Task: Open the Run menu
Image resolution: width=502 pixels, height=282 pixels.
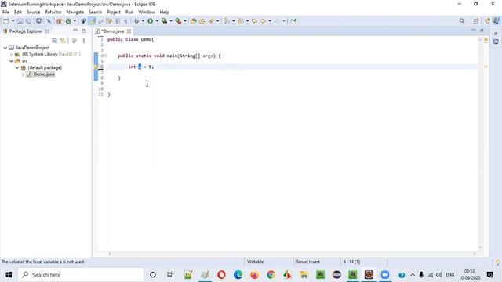Action: pyautogui.click(x=129, y=13)
